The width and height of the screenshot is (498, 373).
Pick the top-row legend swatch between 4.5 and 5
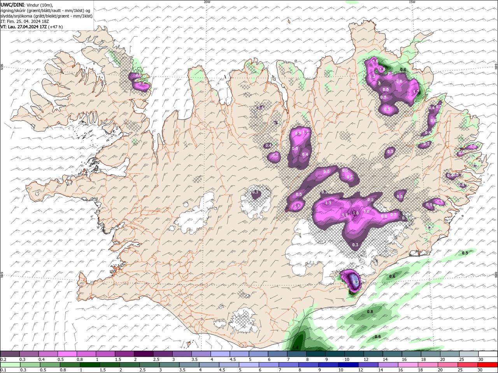(x=239, y=354)
